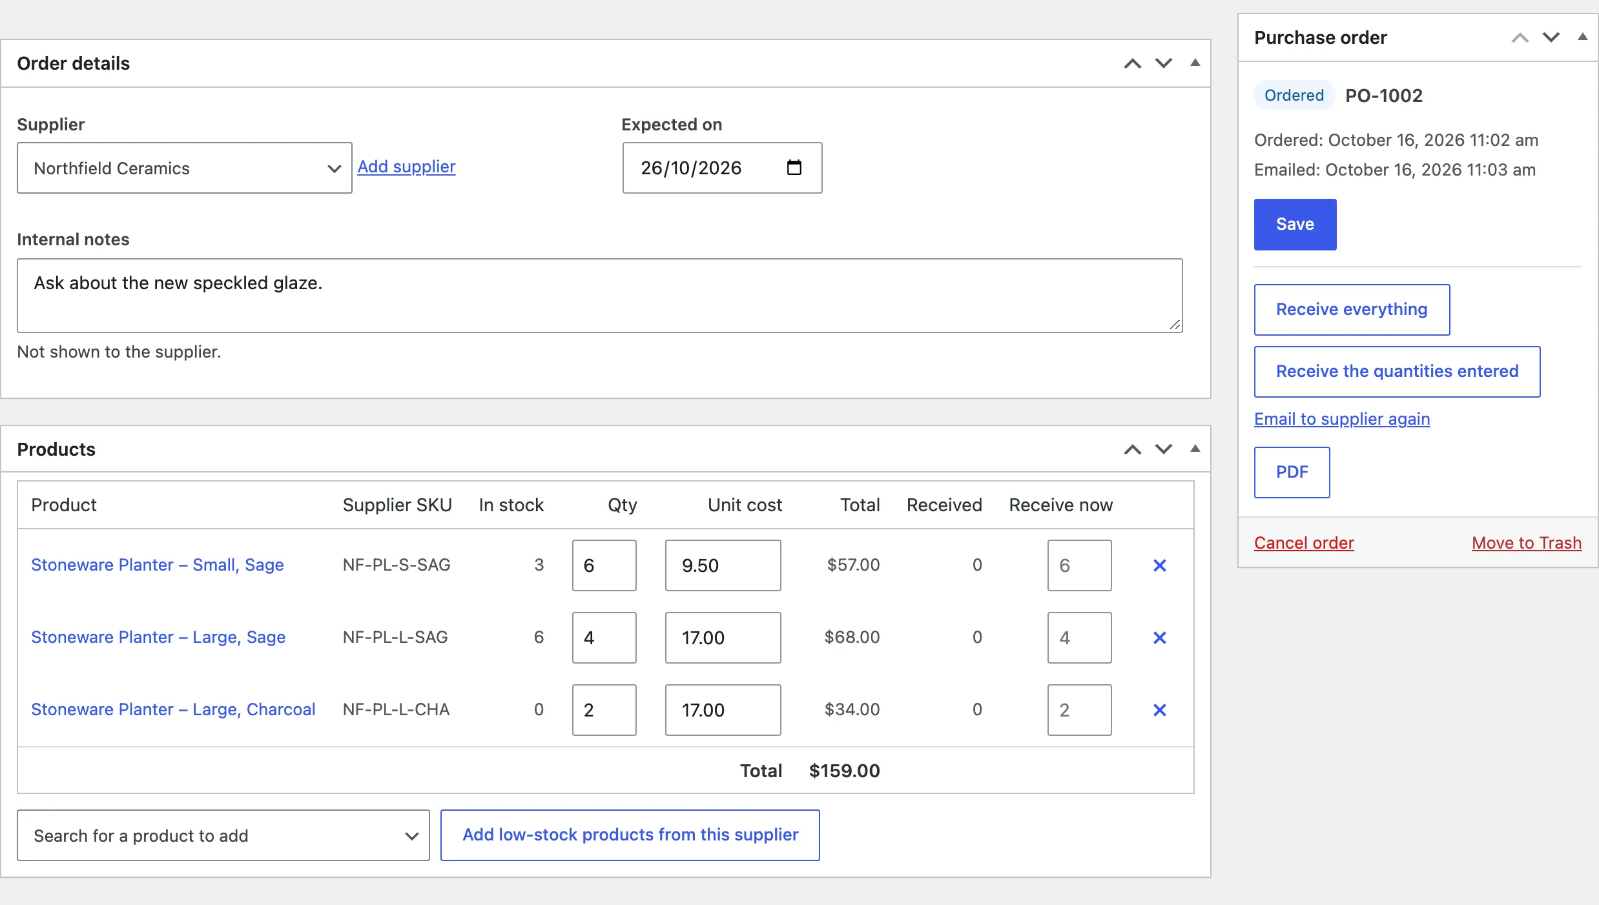Collapse the Purchase order panel
The height and width of the screenshot is (905, 1599).
[x=1582, y=37]
